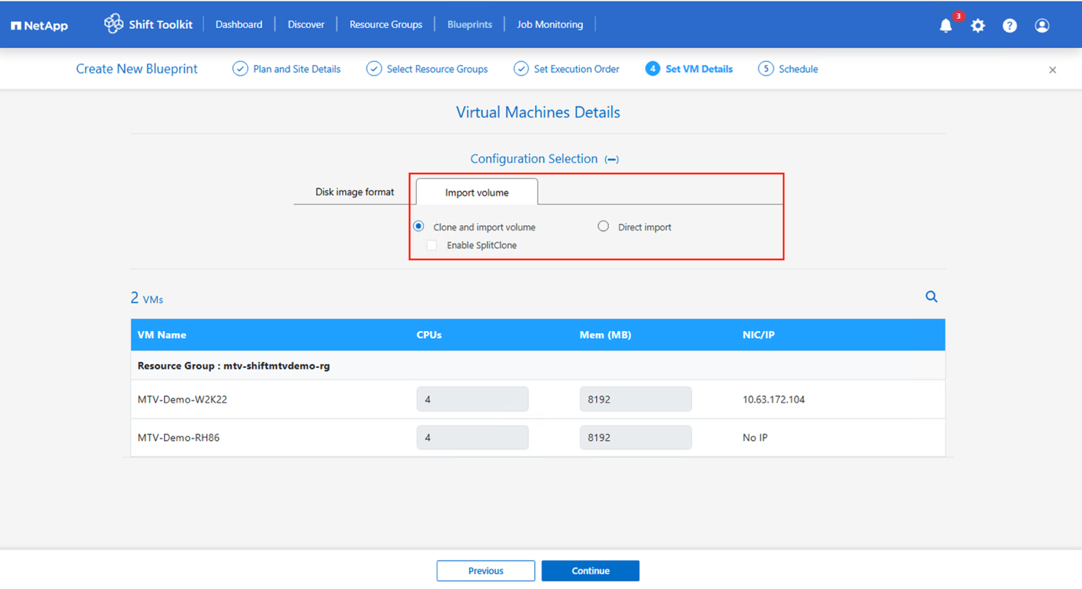Click the Plan and Site Details step
The width and height of the screenshot is (1082, 589).
(286, 68)
